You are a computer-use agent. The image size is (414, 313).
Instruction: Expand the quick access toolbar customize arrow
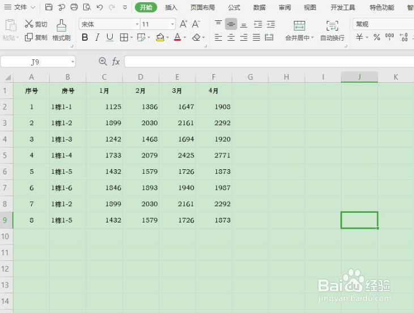point(125,7)
